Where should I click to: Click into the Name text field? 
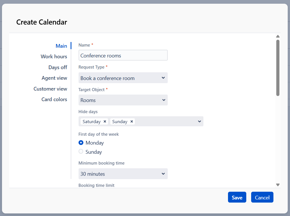(123, 55)
